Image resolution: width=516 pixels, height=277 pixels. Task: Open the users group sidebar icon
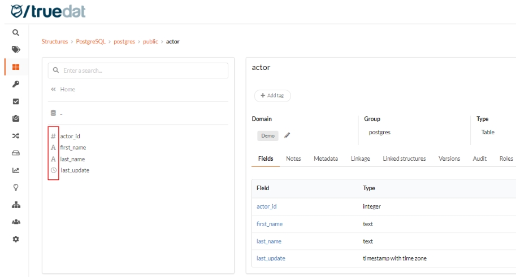pyautogui.click(x=16, y=222)
